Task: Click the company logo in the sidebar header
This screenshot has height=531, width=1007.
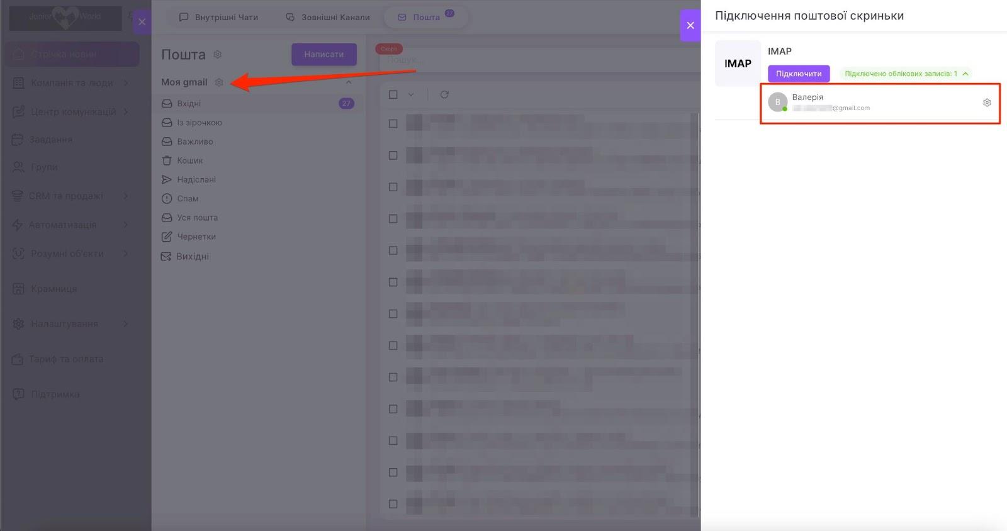Action: click(65, 18)
